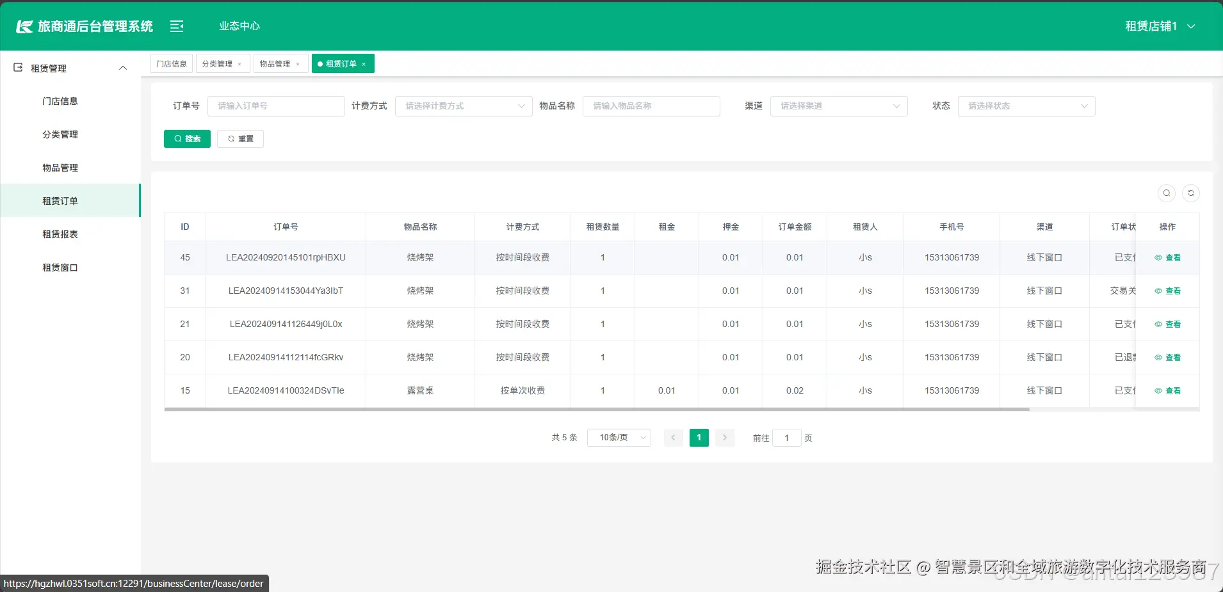This screenshot has height=592, width=1223.
Task: Switch to the 分类管理 tab
Action: 217,64
